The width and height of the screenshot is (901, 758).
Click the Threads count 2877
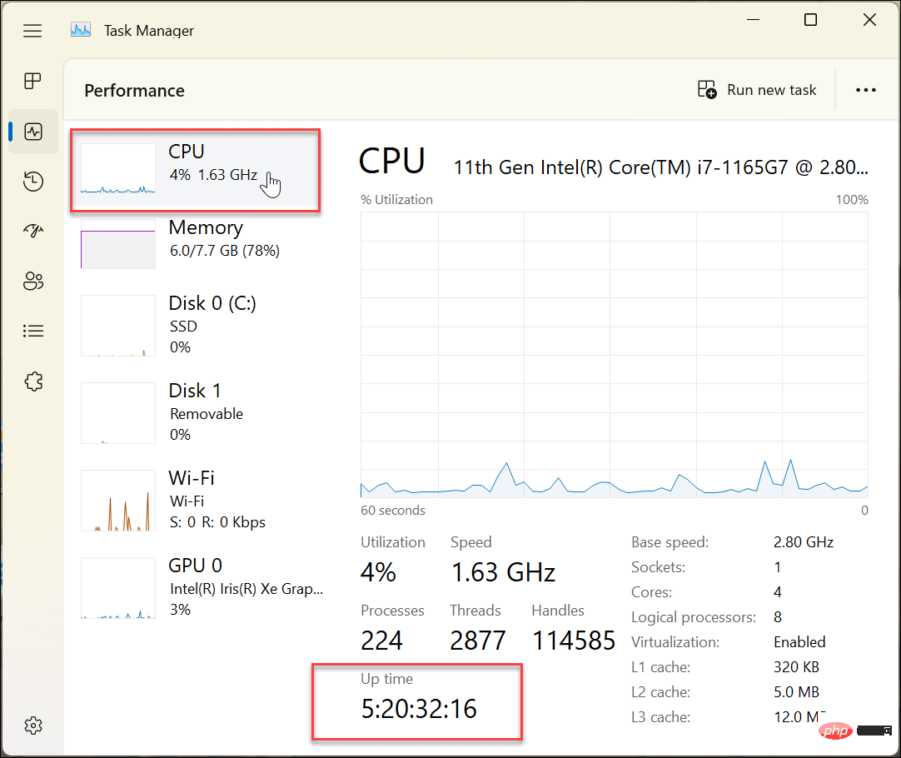coord(477,641)
